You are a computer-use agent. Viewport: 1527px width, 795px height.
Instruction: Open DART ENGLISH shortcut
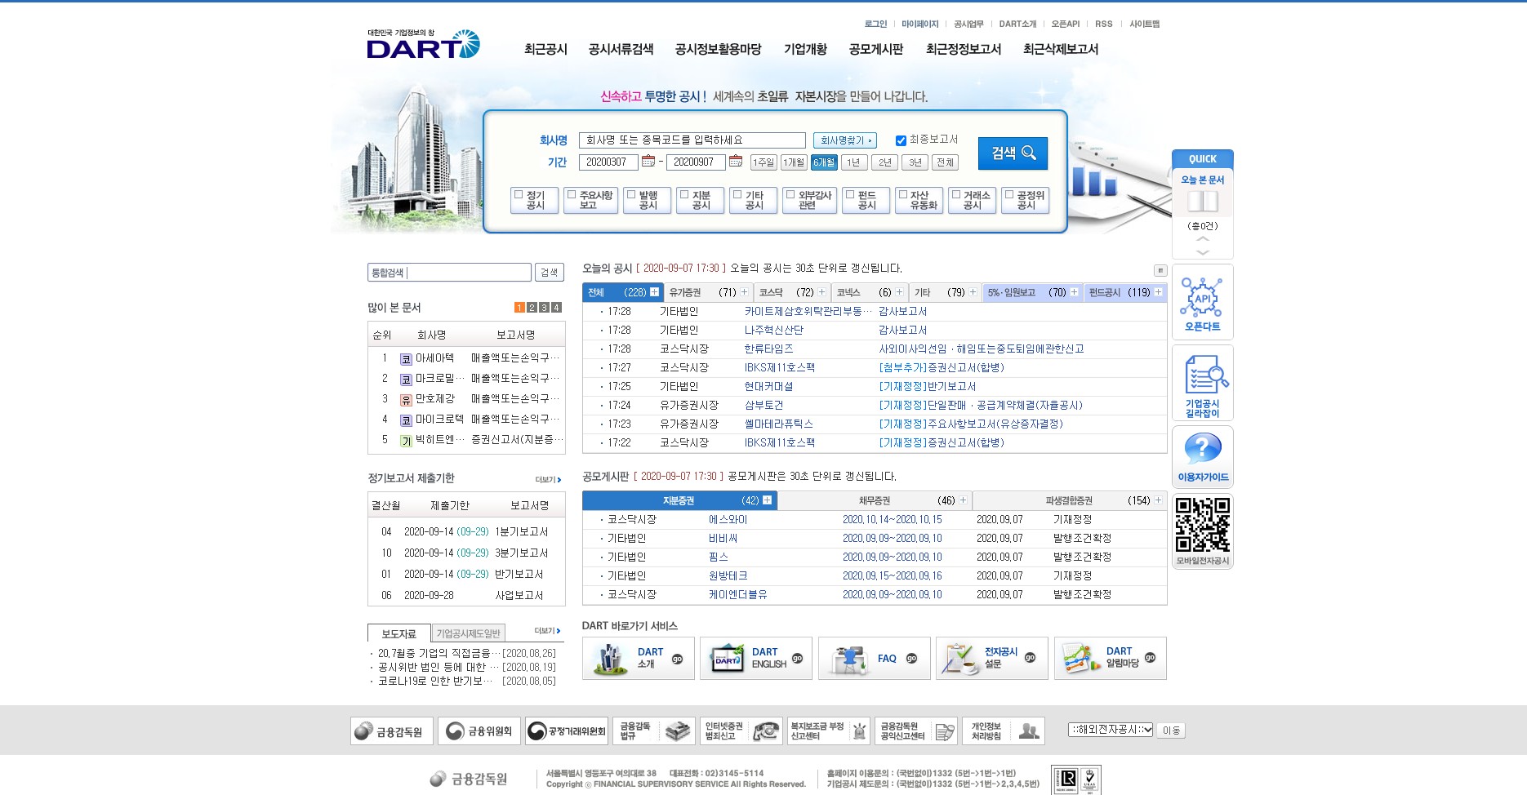tap(756, 658)
